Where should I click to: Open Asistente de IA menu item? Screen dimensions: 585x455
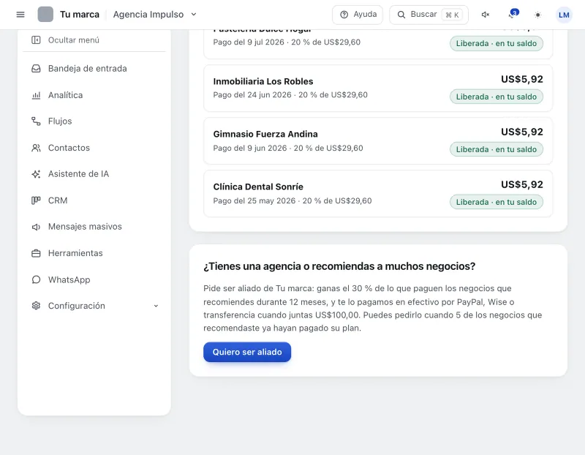click(x=94, y=174)
